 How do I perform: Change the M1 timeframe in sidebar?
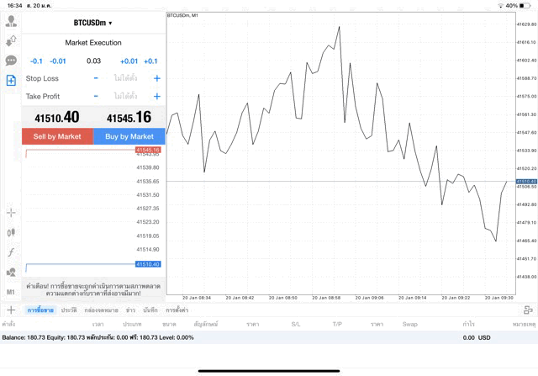11,292
